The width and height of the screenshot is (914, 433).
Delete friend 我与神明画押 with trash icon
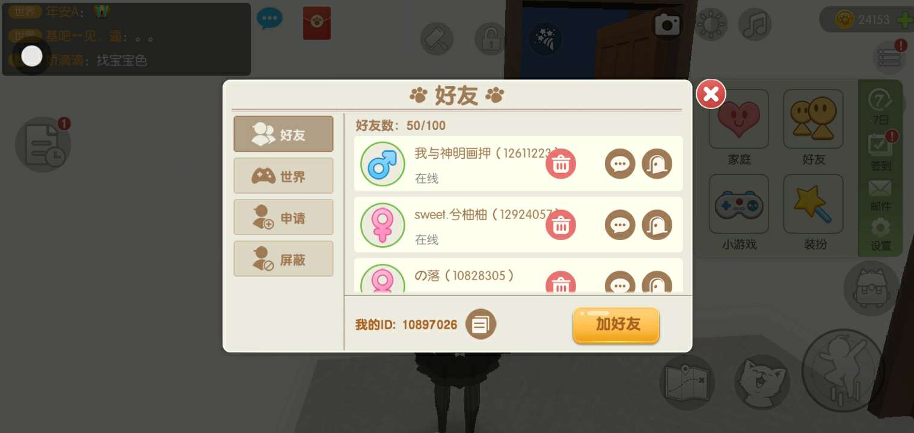pos(560,164)
